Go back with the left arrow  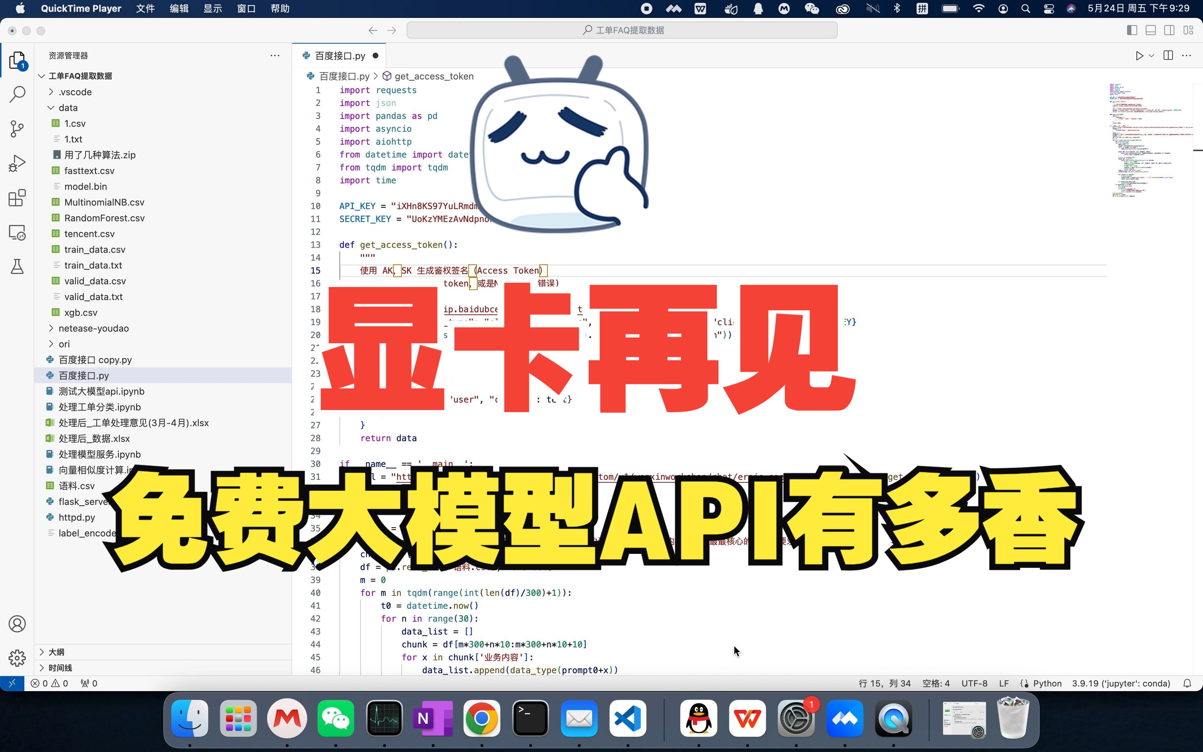coord(373,30)
